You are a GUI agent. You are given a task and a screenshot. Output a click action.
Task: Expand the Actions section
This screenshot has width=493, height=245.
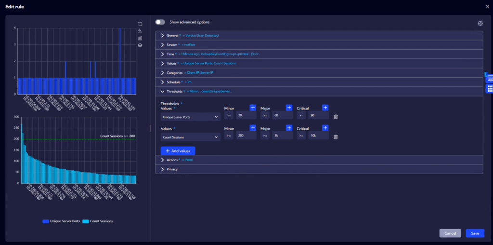(x=163, y=160)
